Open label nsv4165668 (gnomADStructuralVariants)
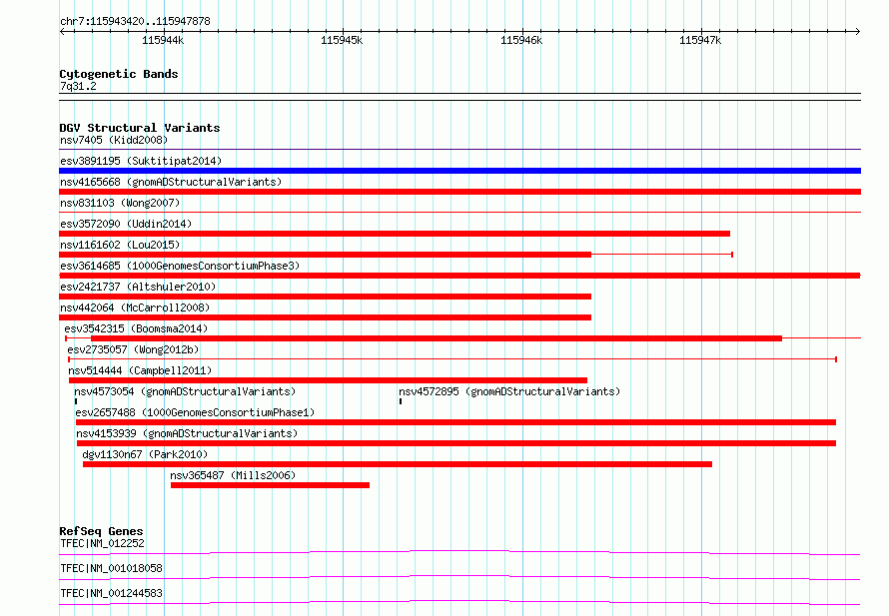 (171, 182)
